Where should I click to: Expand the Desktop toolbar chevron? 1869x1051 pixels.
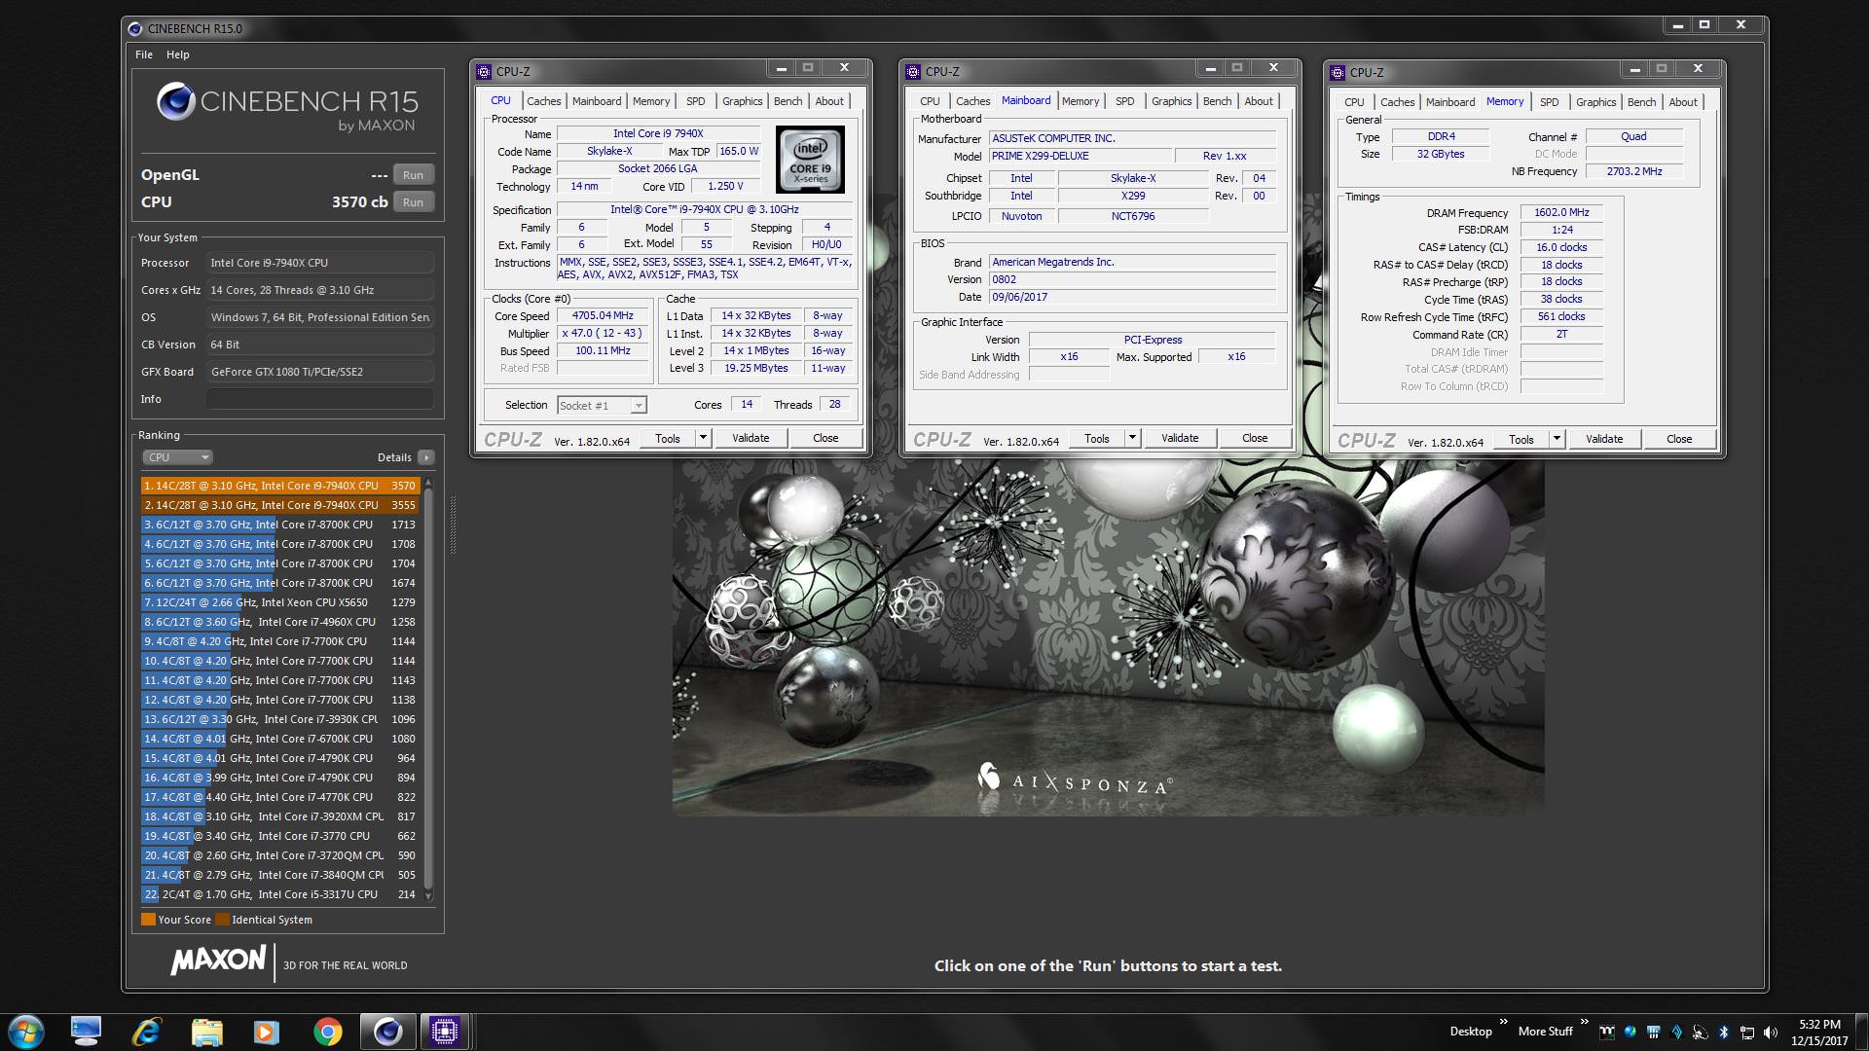coord(1503,1022)
